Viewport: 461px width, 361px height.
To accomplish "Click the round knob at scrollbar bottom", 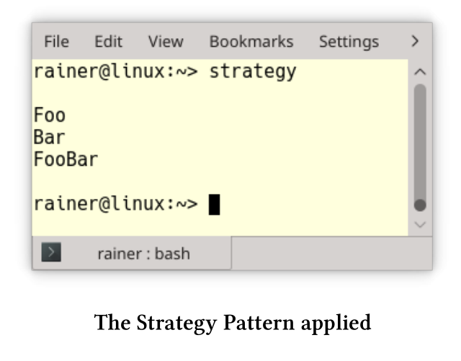I will [420, 205].
